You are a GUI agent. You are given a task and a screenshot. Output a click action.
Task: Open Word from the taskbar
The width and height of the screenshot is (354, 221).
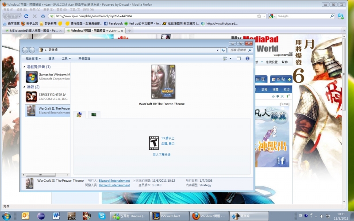[56, 216]
